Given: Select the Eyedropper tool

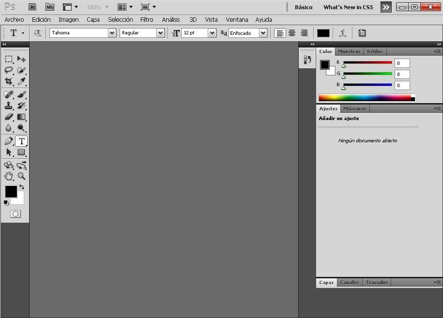Looking at the screenshot, I should (21, 81).
